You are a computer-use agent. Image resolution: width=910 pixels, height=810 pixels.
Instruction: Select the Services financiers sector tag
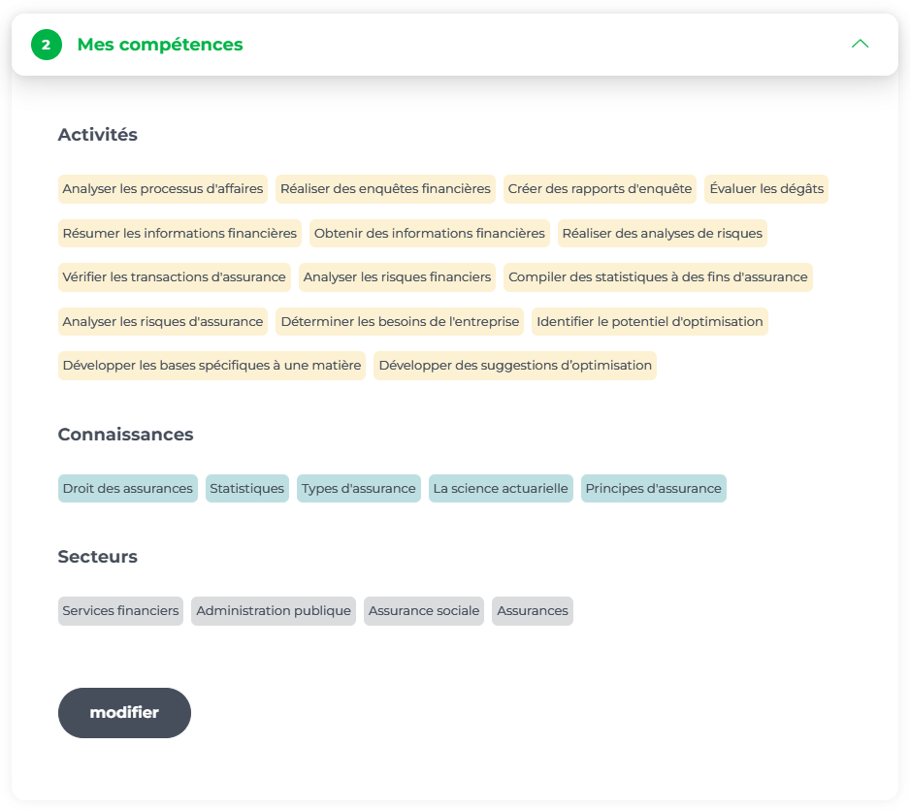click(121, 611)
